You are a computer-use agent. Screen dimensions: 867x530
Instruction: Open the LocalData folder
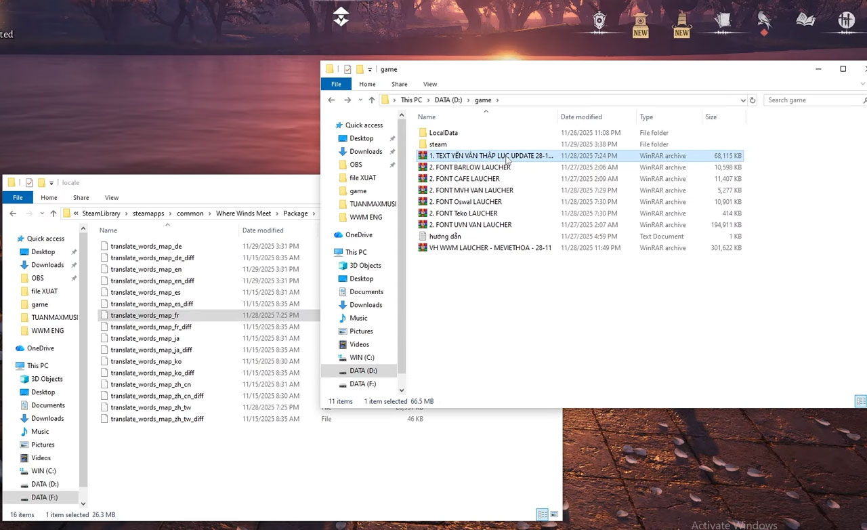pos(443,133)
